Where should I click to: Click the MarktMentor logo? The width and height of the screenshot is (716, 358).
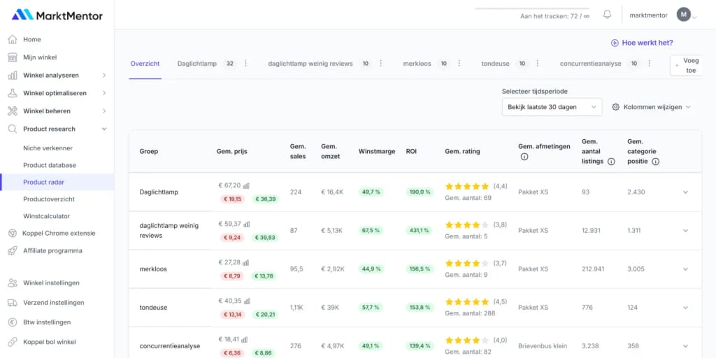[57, 15]
